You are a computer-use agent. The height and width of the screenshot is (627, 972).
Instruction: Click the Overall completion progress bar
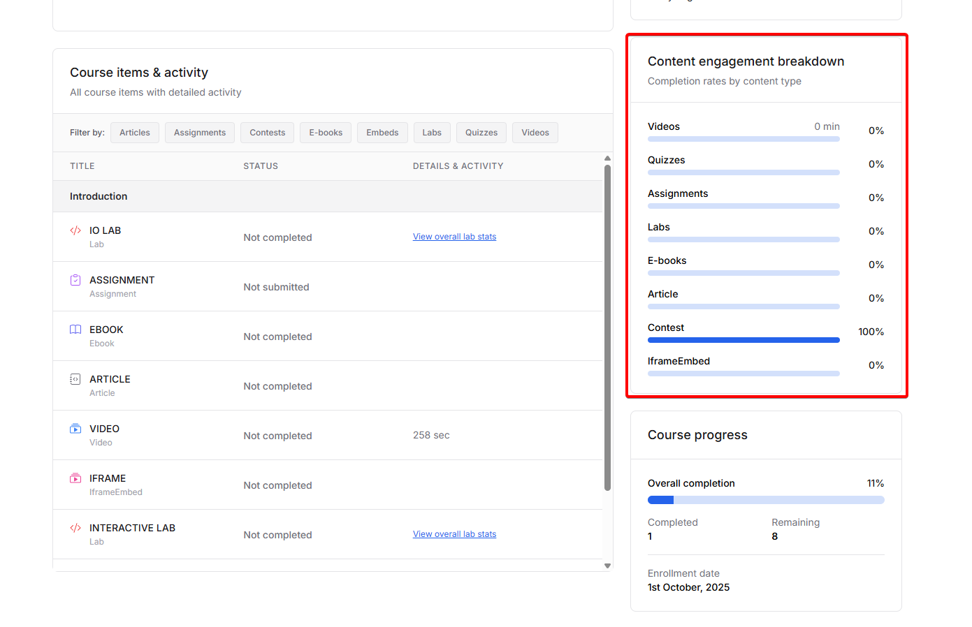tap(766, 500)
